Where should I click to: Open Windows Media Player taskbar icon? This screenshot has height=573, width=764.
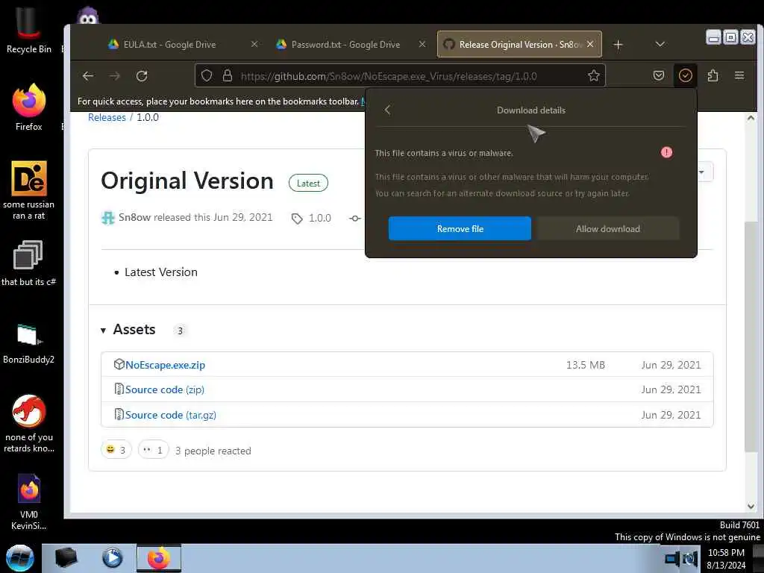113,558
